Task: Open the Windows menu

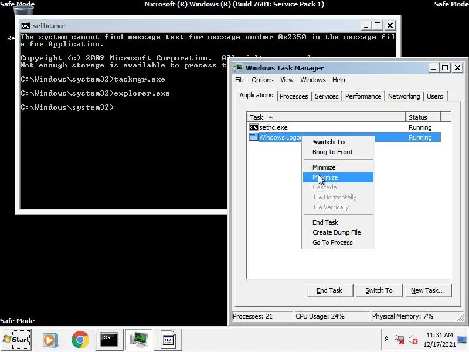Action: pos(313,80)
